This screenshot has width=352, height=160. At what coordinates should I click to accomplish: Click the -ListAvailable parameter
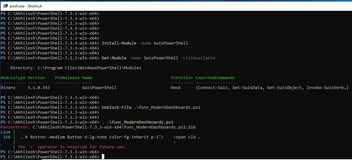(198, 58)
